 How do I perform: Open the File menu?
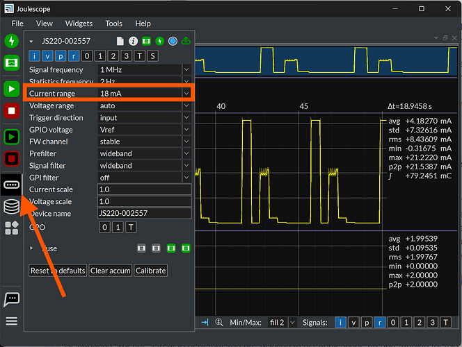point(17,24)
